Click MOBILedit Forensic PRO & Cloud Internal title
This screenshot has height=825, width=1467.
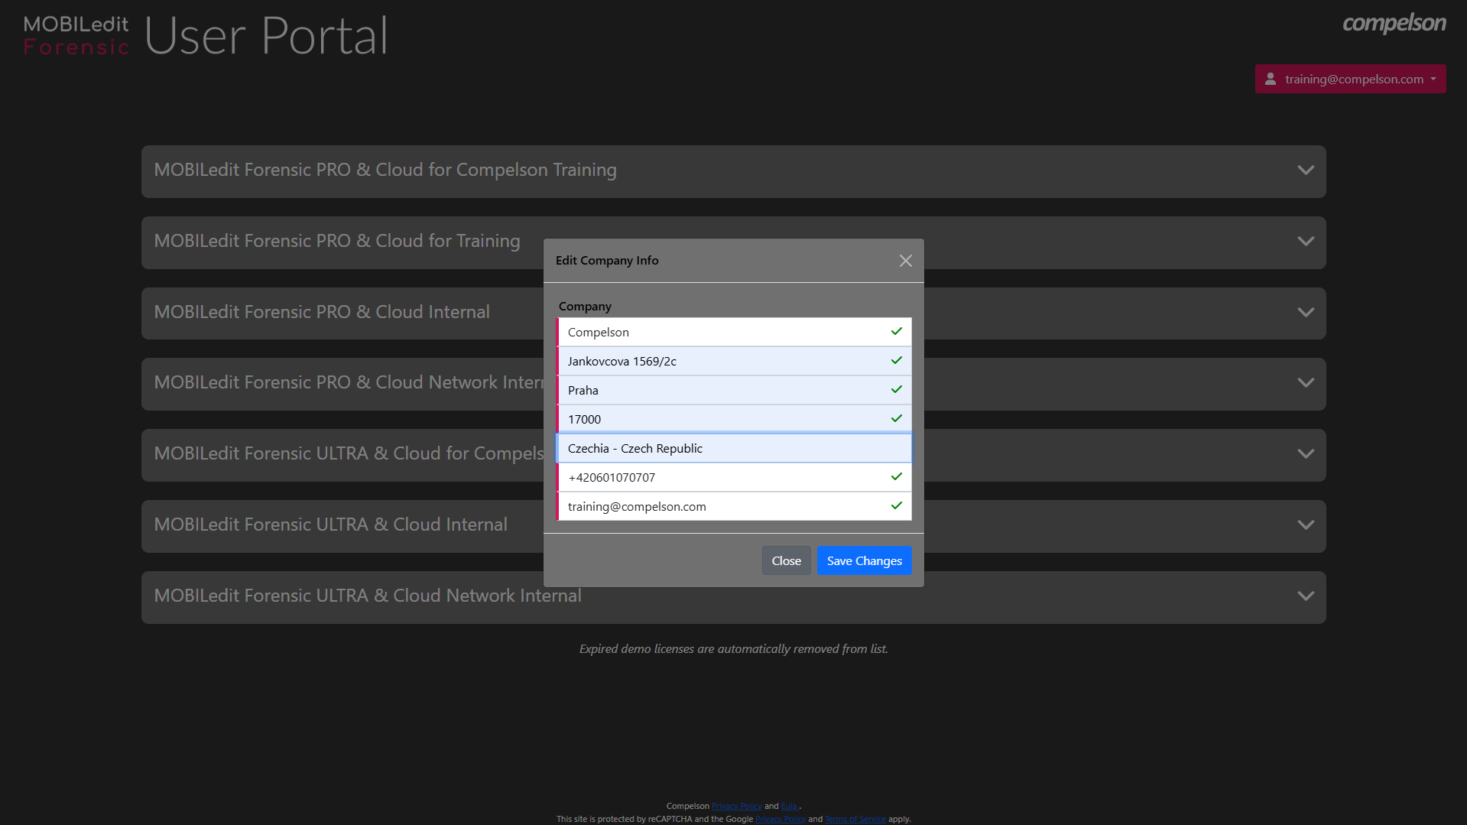tap(322, 312)
